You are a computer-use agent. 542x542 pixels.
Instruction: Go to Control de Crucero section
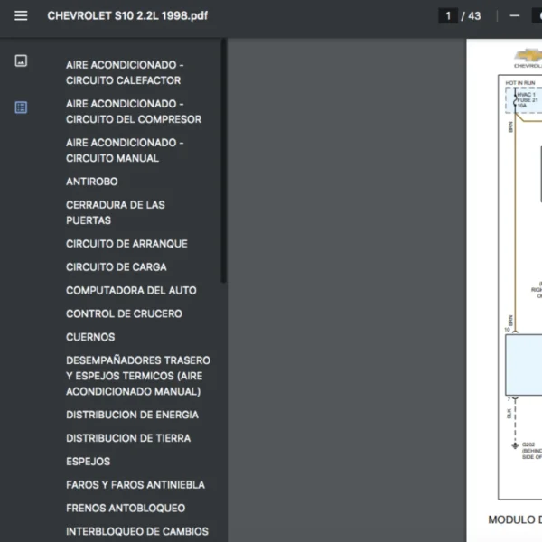point(124,314)
